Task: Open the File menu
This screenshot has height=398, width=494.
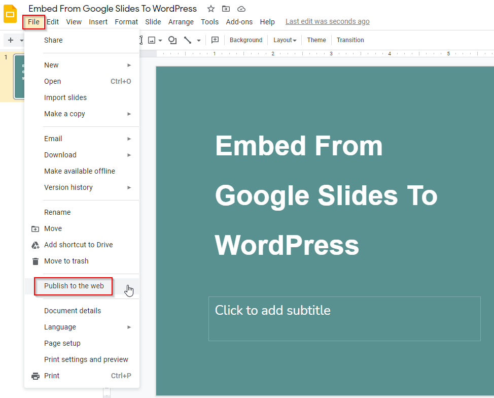Action: [33, 22]
